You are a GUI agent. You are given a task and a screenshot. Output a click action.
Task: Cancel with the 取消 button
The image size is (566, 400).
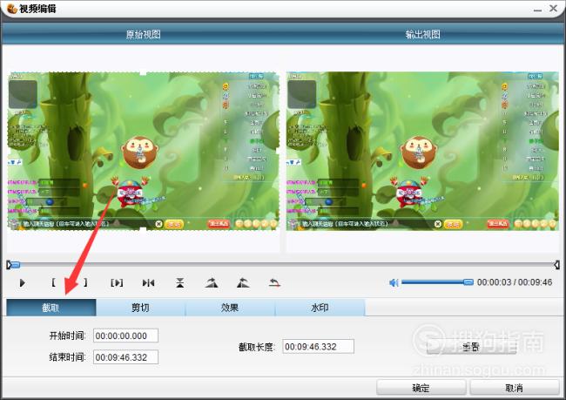point(514,388)
